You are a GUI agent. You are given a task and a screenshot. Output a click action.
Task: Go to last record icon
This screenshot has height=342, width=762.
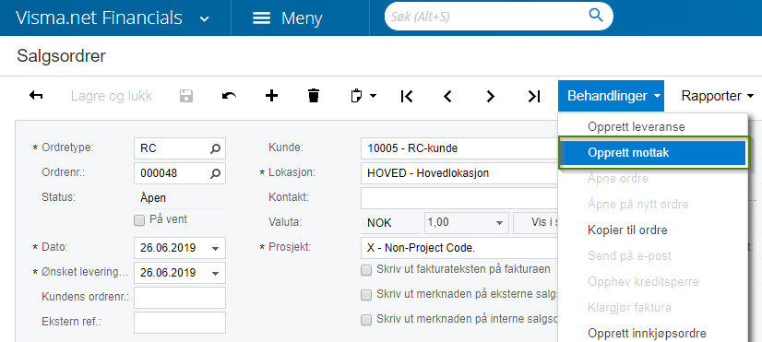click(534, 96)
